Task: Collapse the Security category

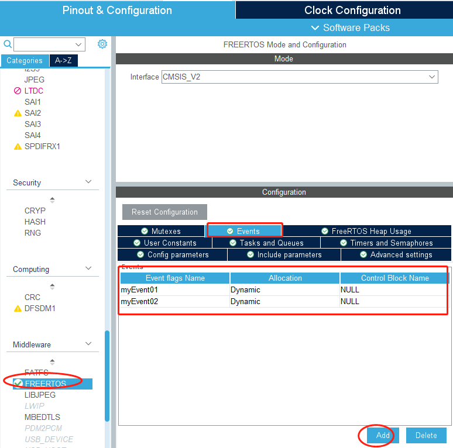Action: point(88,182)
